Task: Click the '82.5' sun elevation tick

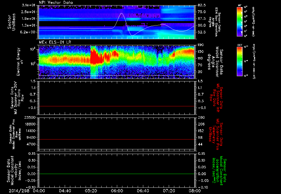Action: [202, 5]
